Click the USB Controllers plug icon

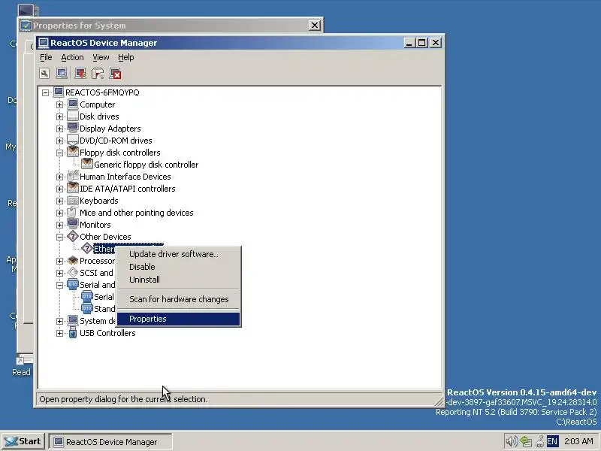click(72, 333)
